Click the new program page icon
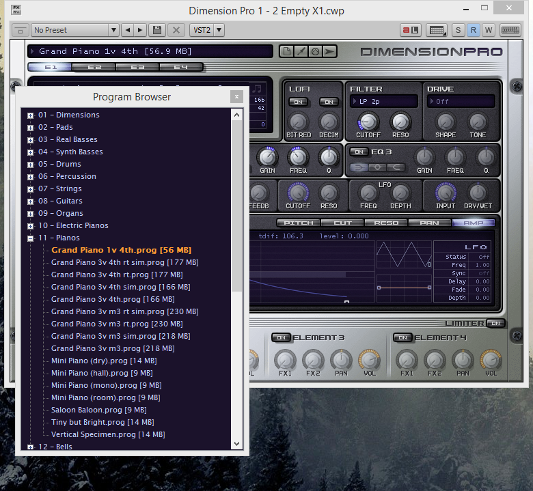533x491 pixels. coord(287,51)
